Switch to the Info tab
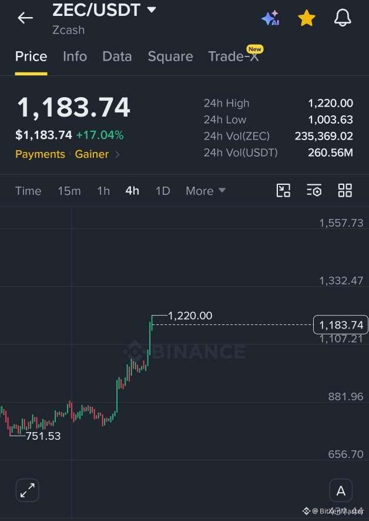 (75, 57)
